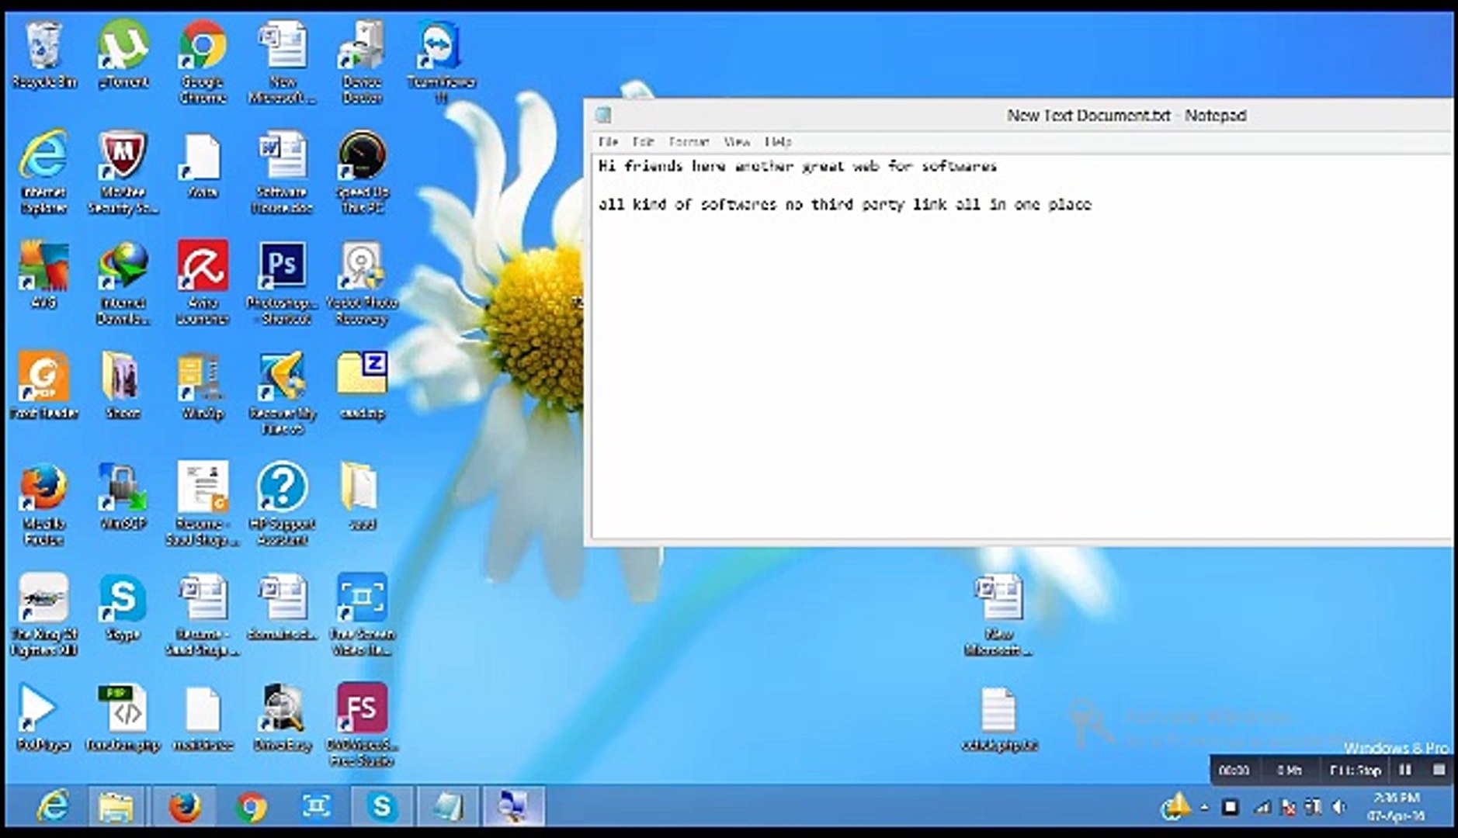The image size is (1458, 838).
Task: Select the Speed Up This PC shortcut
Action: click(x=362, y=172)
